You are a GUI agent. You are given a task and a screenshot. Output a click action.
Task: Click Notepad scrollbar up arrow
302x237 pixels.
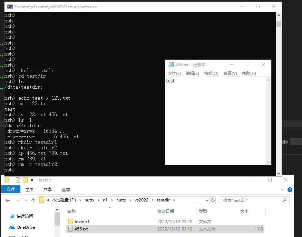(268, 80)
